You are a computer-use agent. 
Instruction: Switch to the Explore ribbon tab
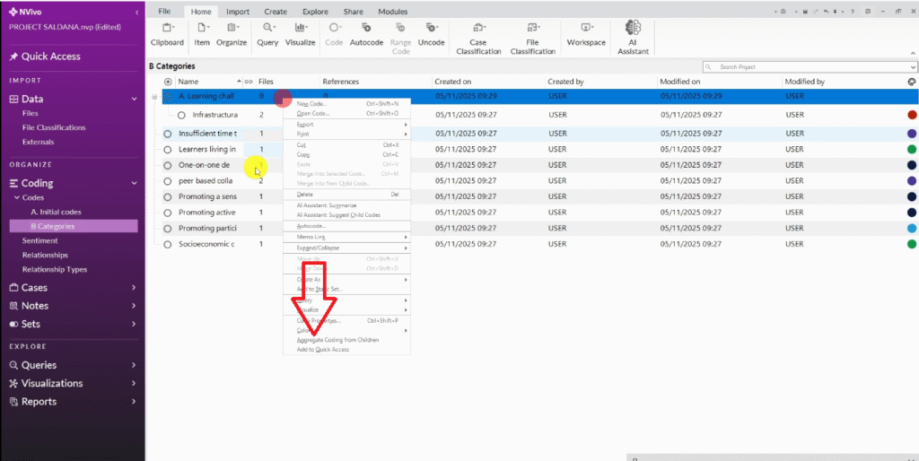click(313, 12)
